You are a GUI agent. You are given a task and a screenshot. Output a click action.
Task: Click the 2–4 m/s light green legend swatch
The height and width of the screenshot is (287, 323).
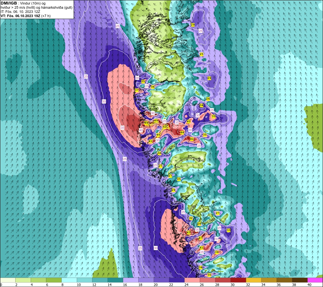pos(23,280)
